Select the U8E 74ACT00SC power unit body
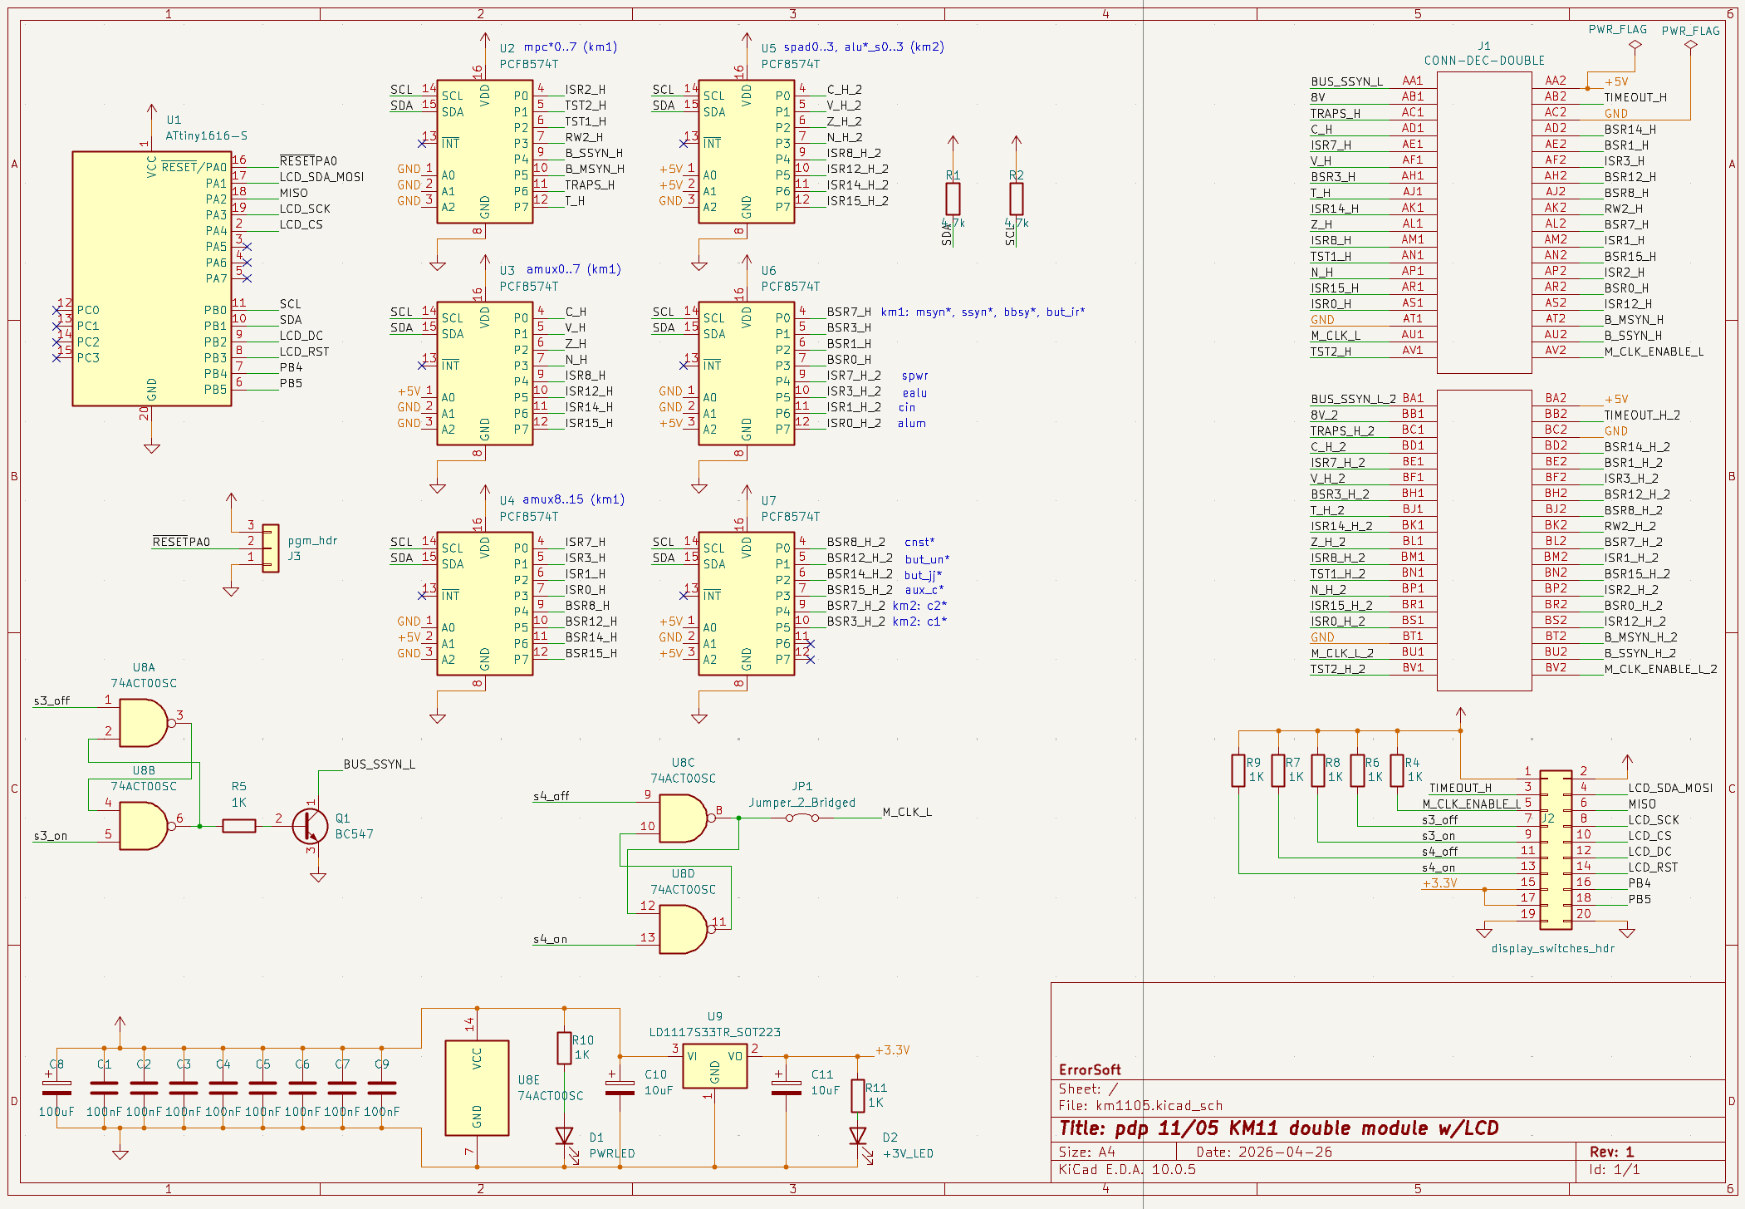The image size is (1745, 1209). (477, 1088)
